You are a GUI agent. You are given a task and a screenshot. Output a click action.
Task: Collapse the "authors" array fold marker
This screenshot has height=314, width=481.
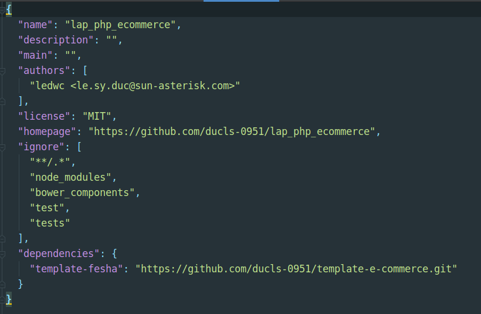(x=3, y=70)
